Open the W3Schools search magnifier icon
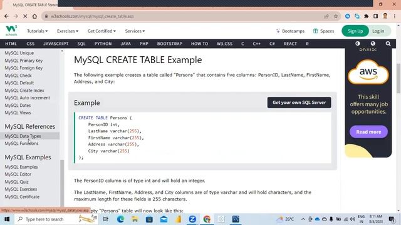 pos(388,44)
